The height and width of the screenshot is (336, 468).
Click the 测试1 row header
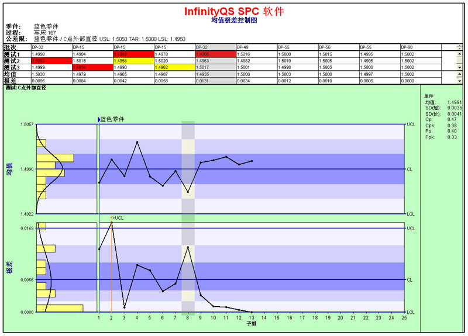[x=17, y=54]
